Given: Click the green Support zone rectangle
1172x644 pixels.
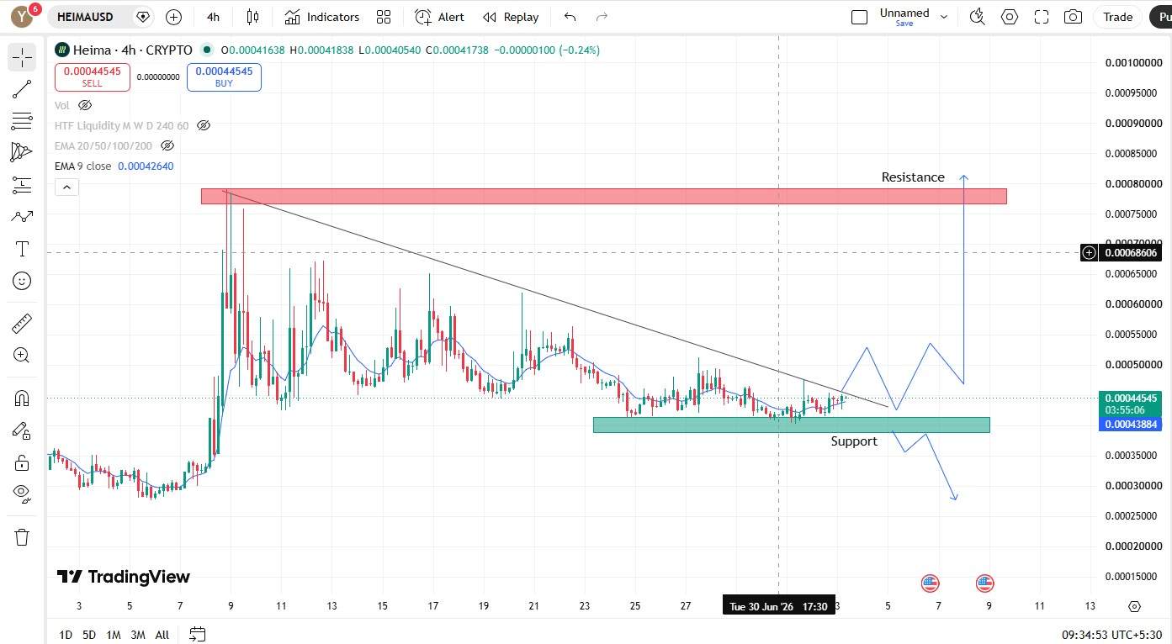Looking at the screenshot, I should (791, 425).
